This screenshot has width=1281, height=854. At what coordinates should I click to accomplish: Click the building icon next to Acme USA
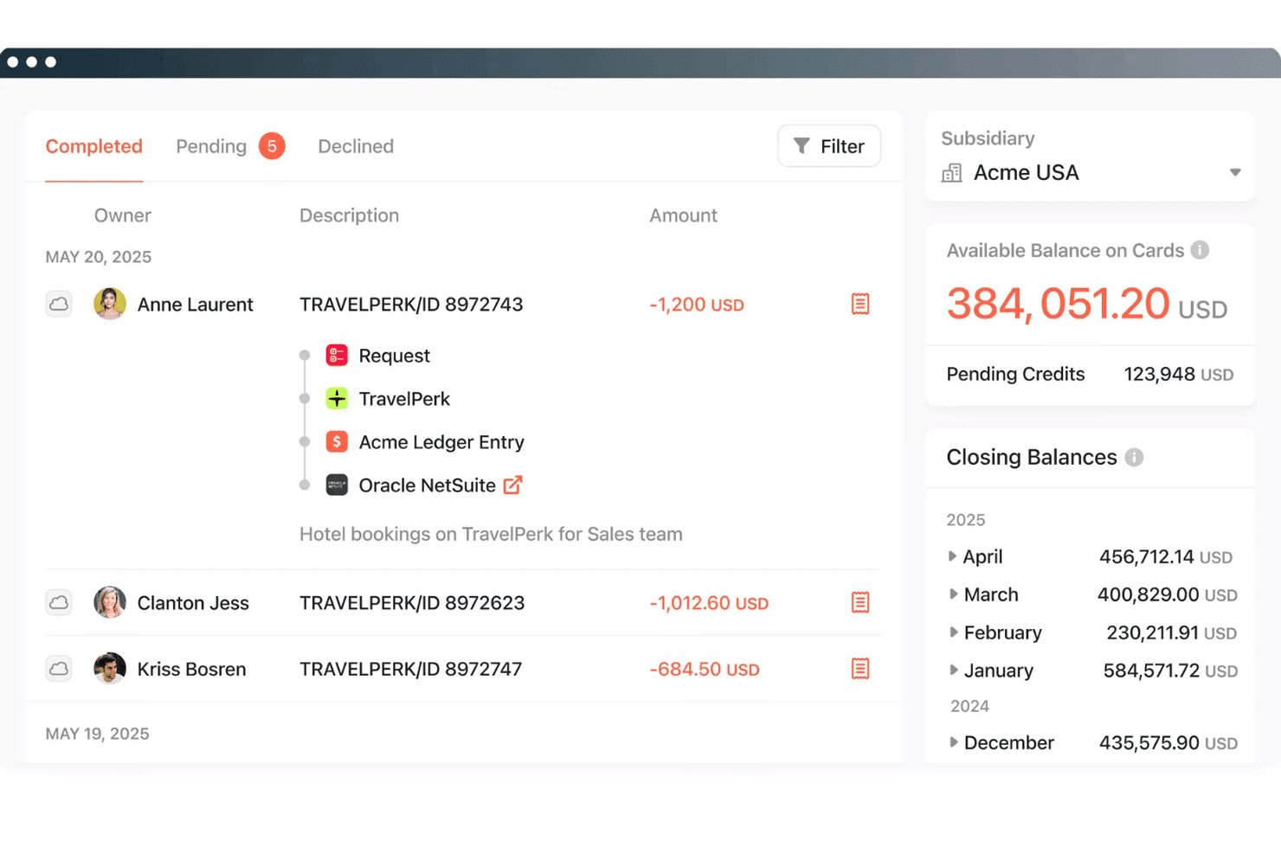(x=952, y=173)
